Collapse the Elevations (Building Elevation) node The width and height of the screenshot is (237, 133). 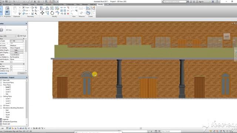[x=1, y=108]
